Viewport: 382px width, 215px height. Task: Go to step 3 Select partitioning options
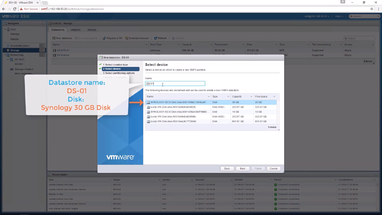click(x=118, y=73)
